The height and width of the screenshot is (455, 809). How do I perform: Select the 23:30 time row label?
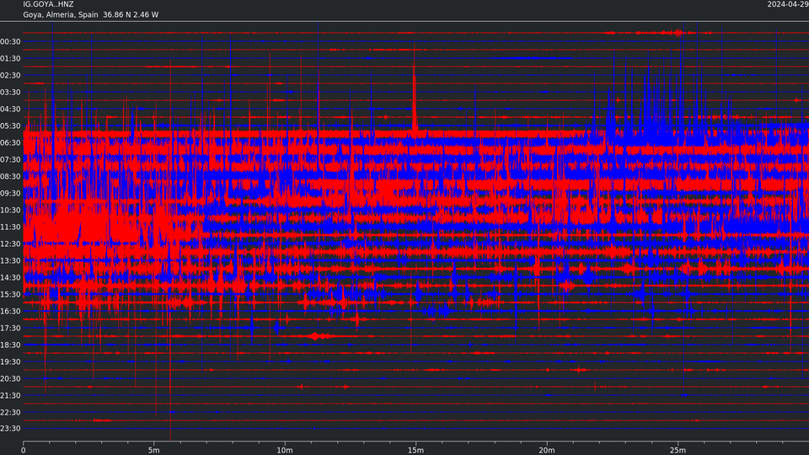click(10, 429)
